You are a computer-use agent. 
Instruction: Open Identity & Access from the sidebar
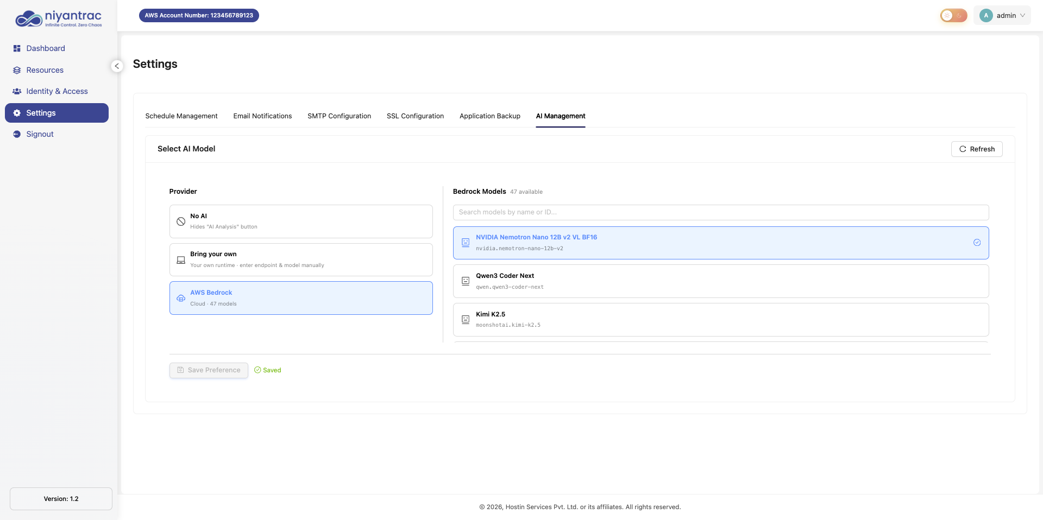[56, 91]
